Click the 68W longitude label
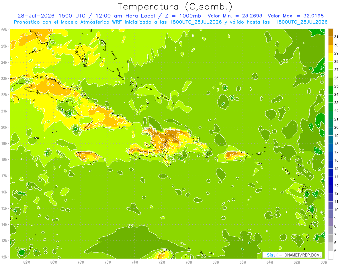 click(x=216, y=262)
